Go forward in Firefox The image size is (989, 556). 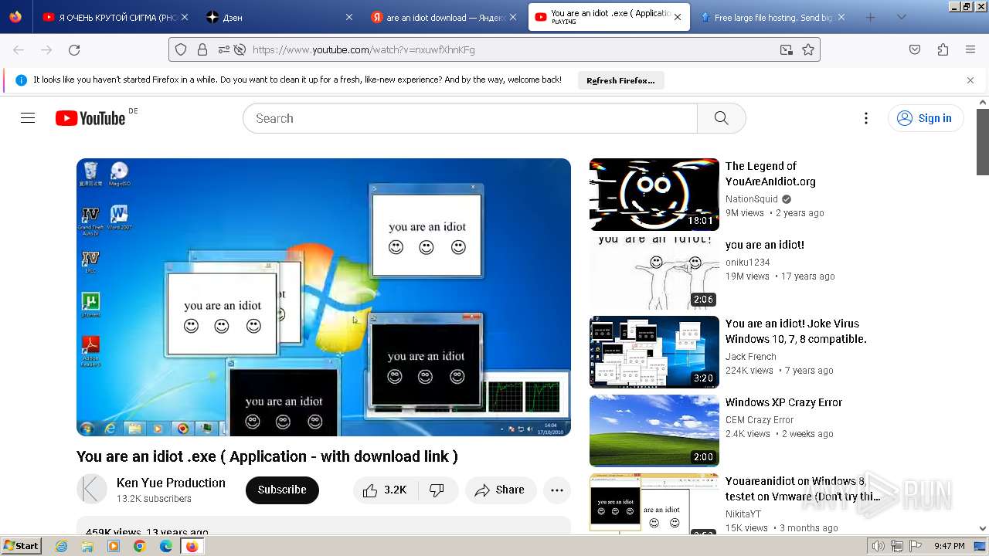pyautogui.click(x=46, y=49)
